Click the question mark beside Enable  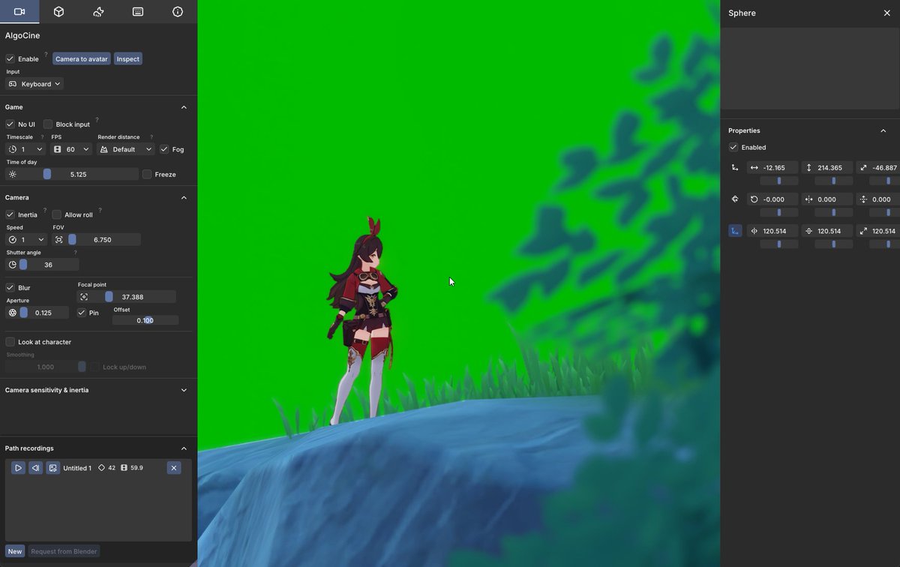point(46,55)
